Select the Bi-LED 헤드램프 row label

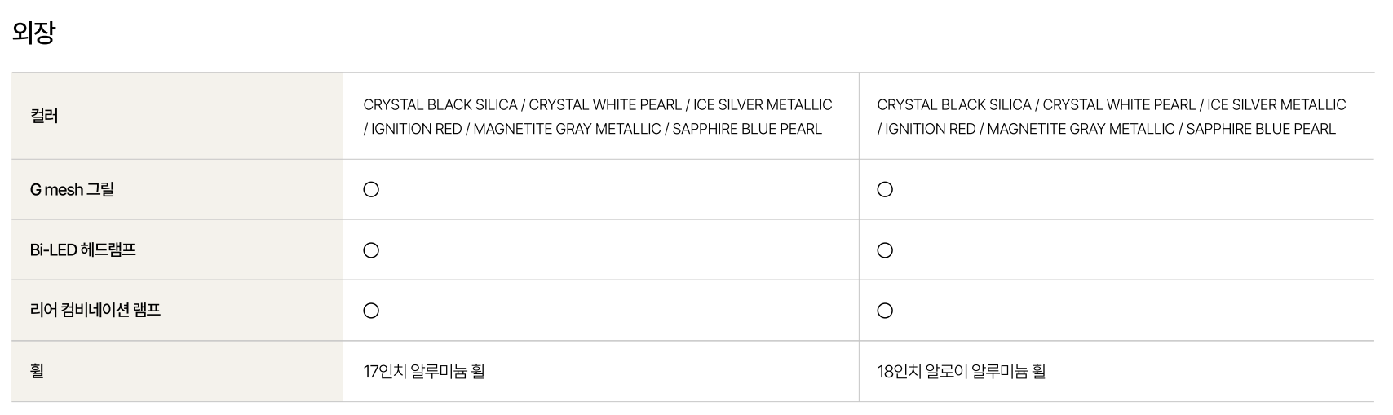(x=83, y=250)
